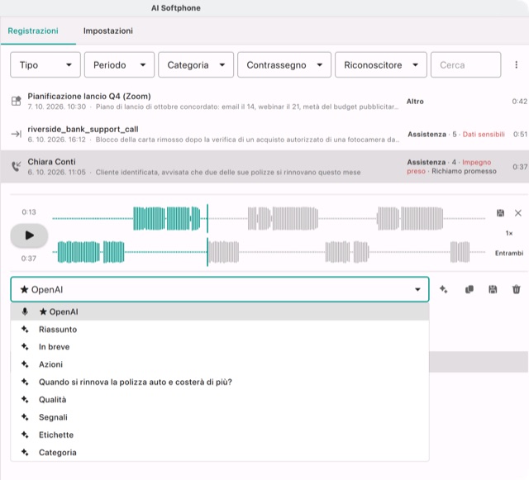Copy the transcript with the copy icon
Screen dimensions: 529x480
(469, 289)
